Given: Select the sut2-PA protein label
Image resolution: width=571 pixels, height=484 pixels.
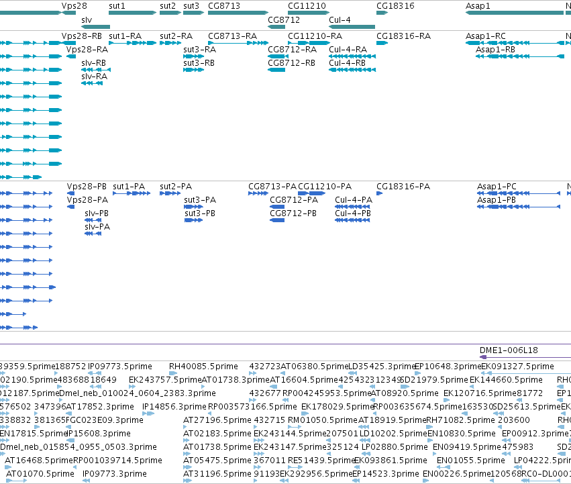Looking at the screenshot, I should coord(176,187).
